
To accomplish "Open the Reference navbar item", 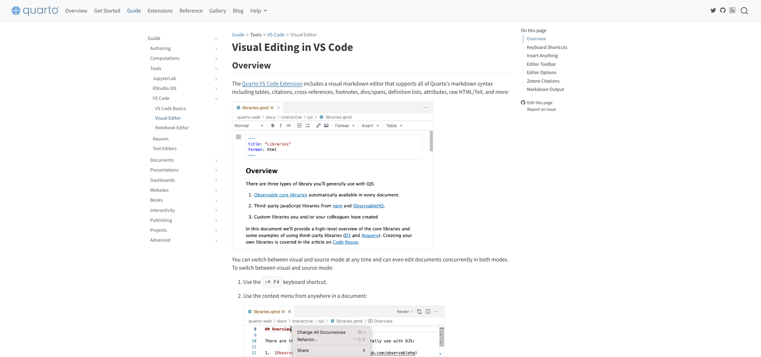I will tap(191, 11).
